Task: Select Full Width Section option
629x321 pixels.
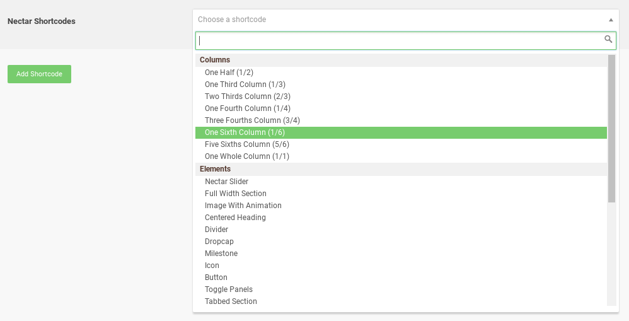Action: point(401,194)
